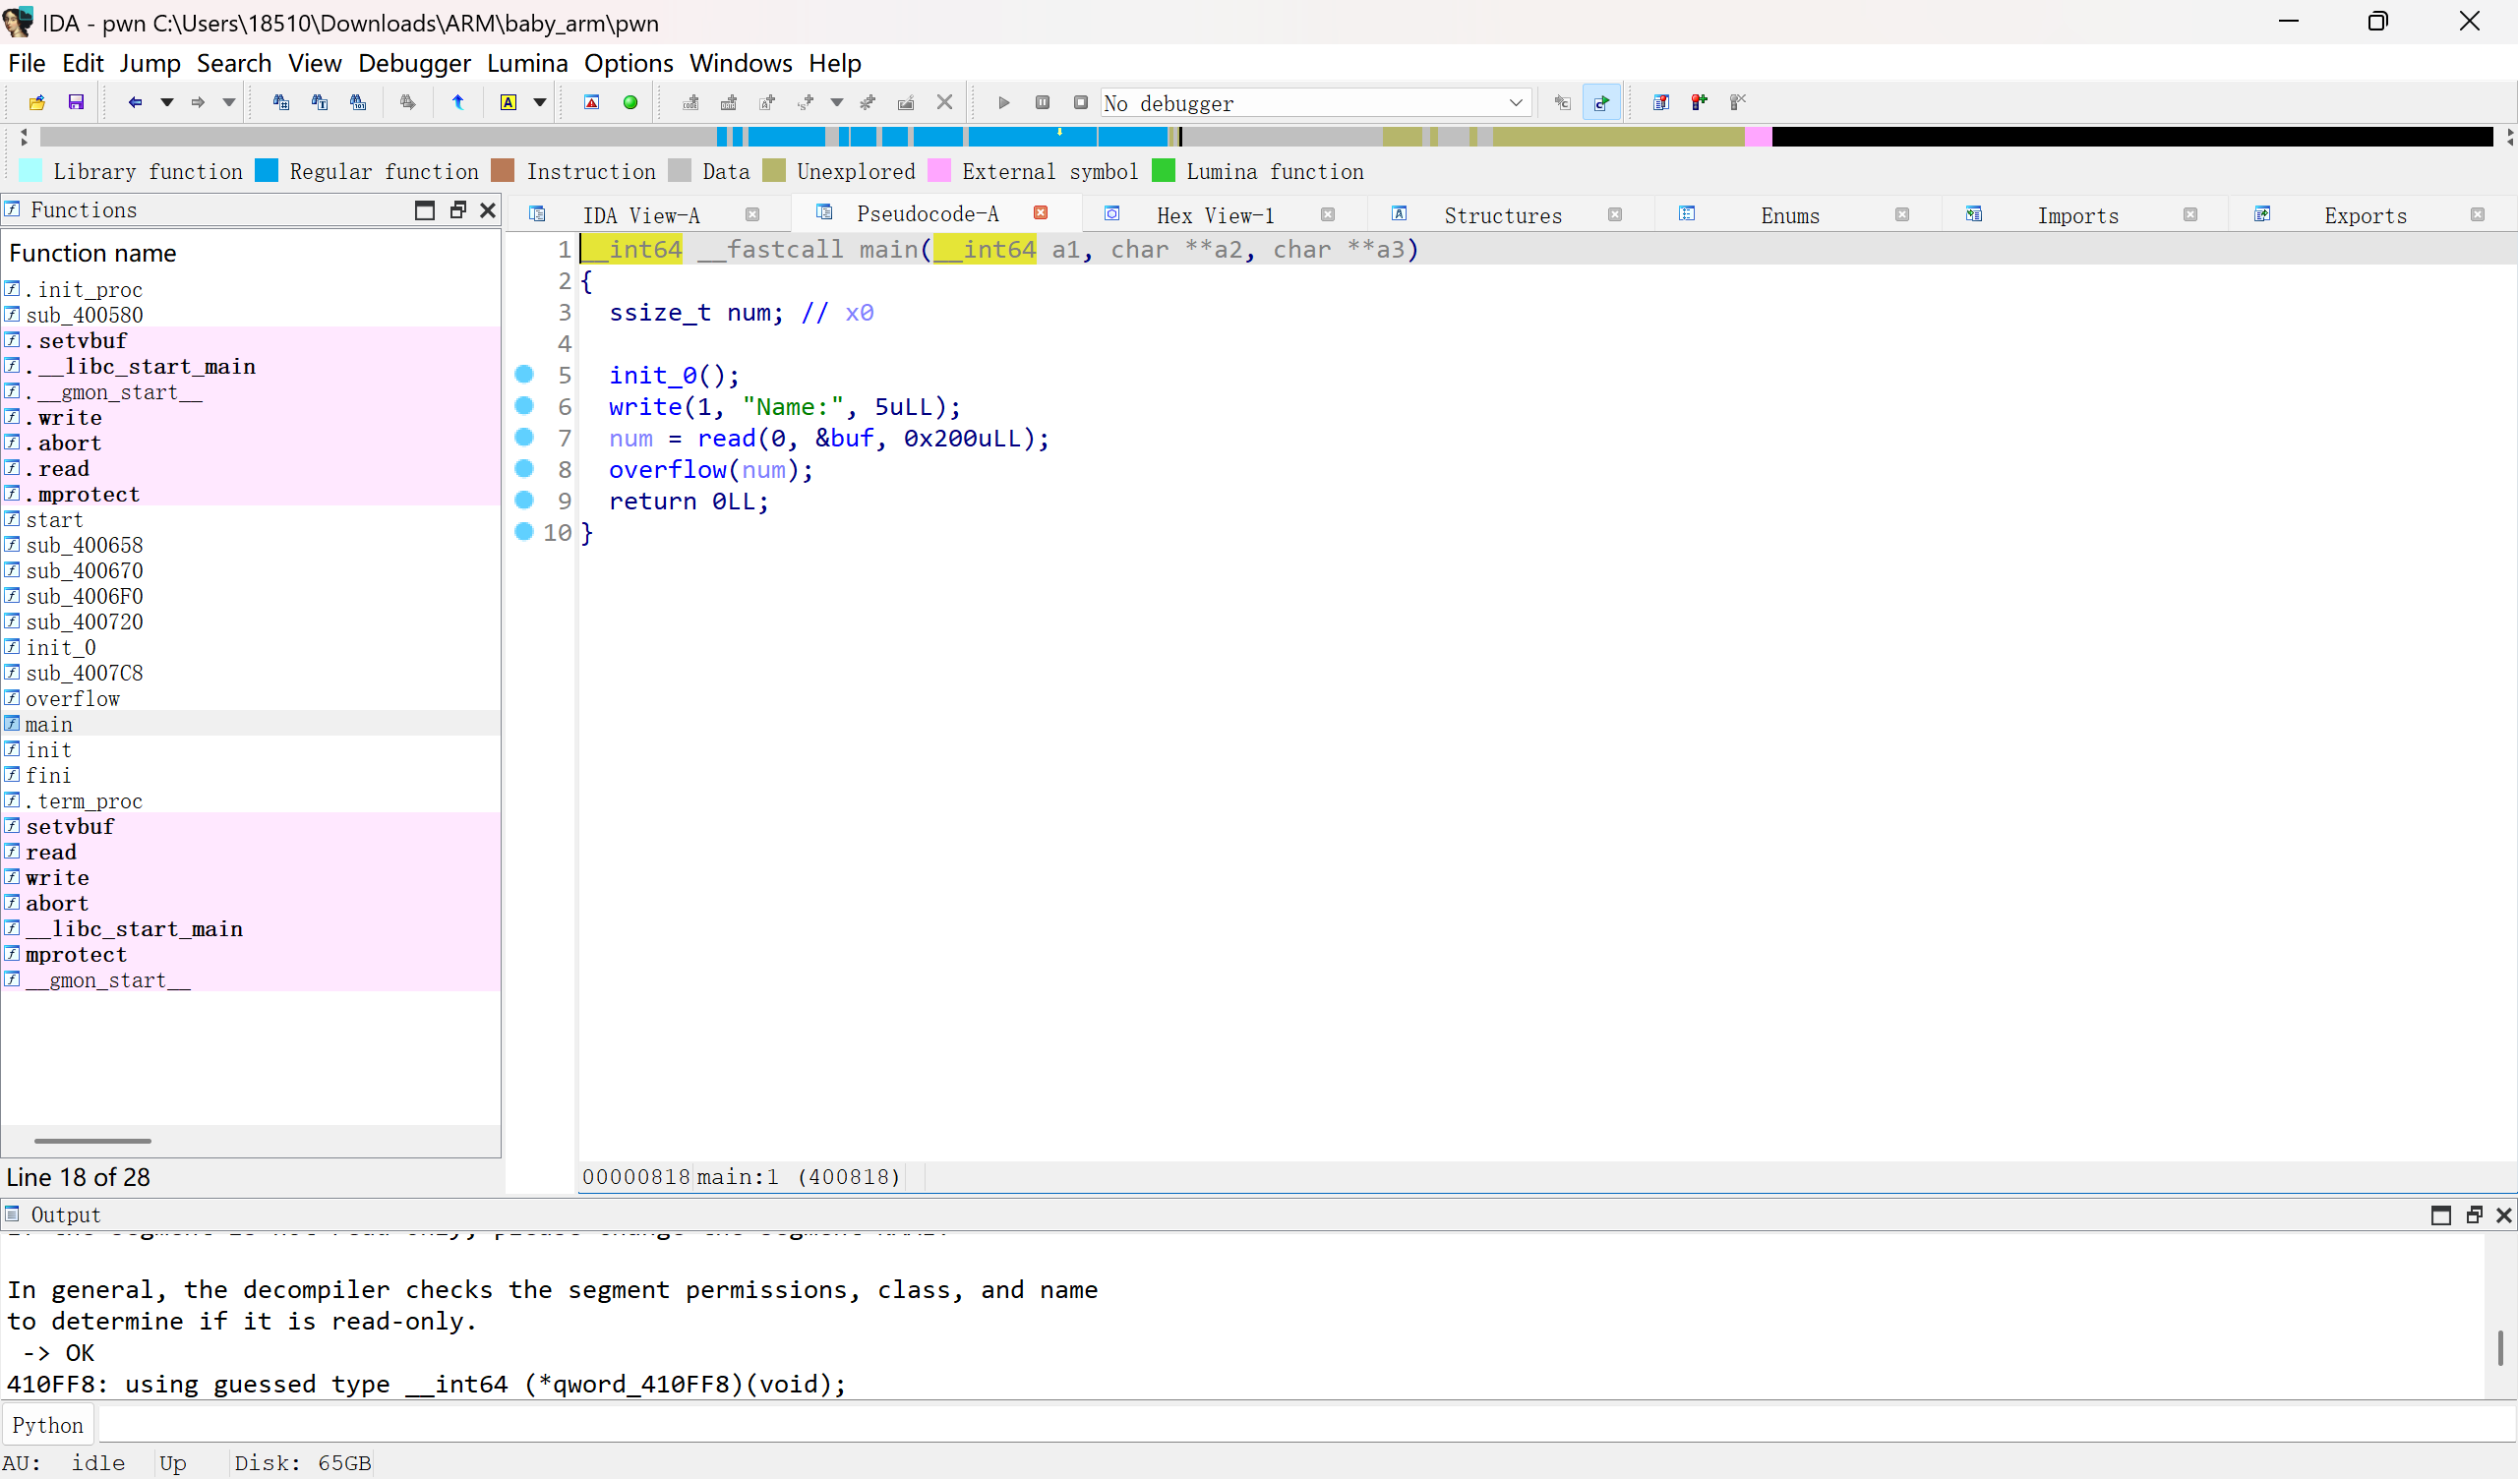This screenshot has width=2518, height=1479.
Task: Switch to the Exports tab
Action: 2365,214
